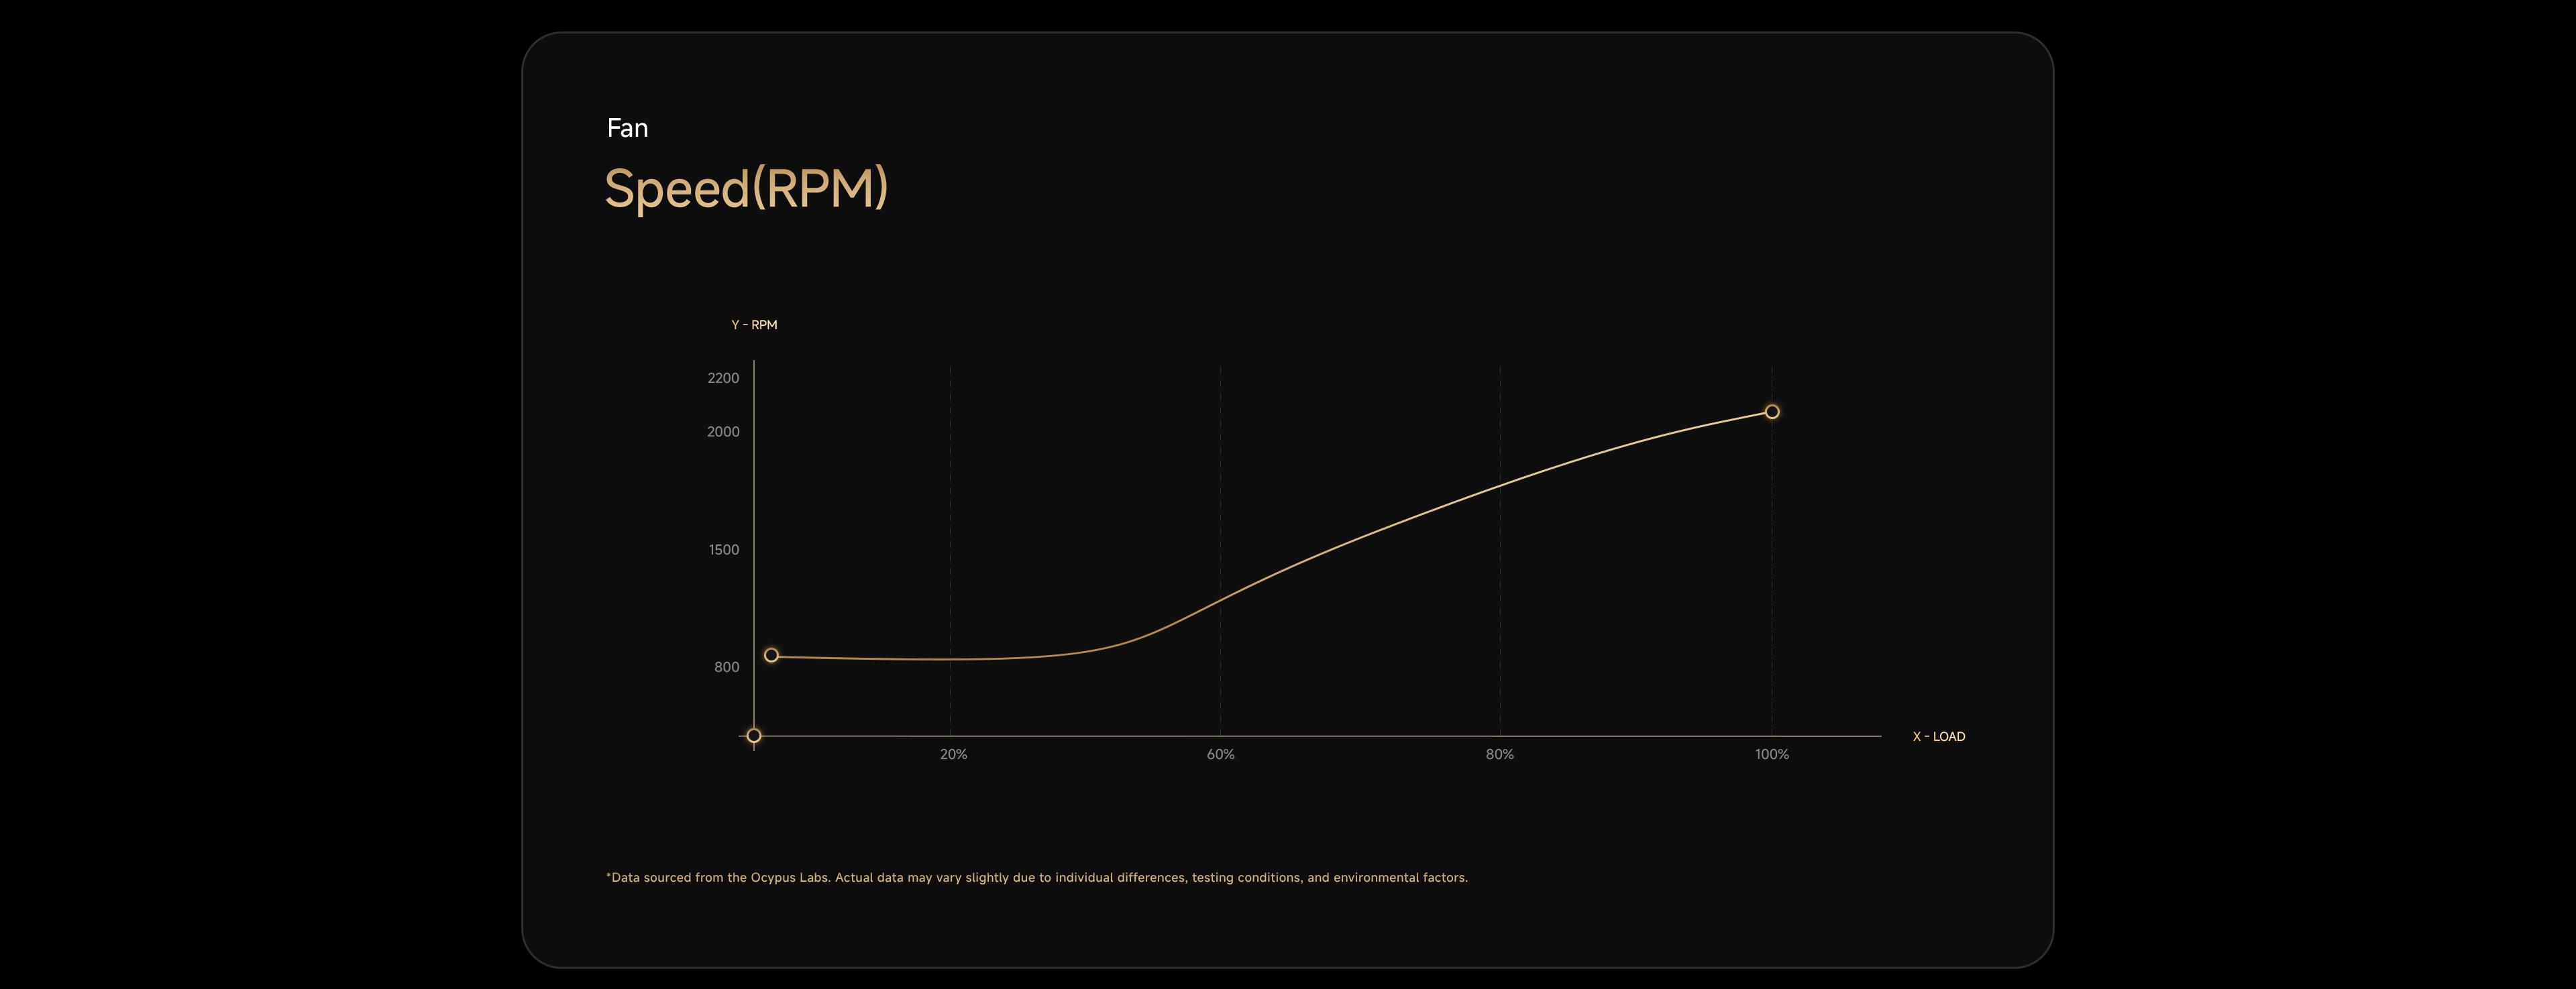The image size is (2576, 989).
Task: Click the 100% load axis label
Action: pyautogui.click(x=1771, y=754)
